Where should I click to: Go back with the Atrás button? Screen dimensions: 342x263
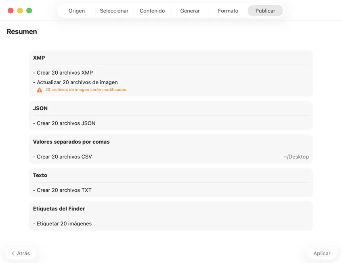21,253
